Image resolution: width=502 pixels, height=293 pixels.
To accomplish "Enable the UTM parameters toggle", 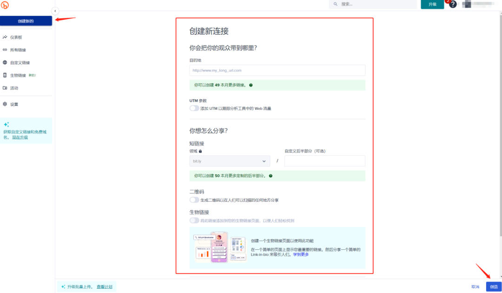I will coord(194,108).
